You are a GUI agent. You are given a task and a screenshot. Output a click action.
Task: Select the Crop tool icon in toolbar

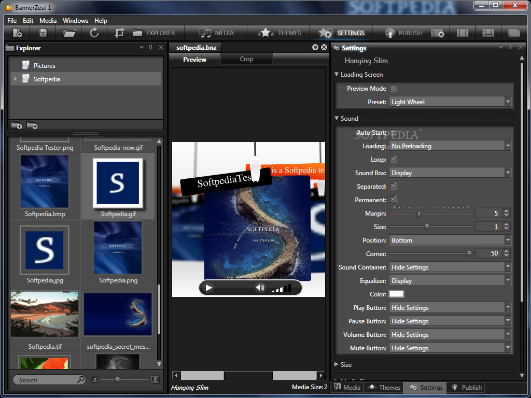click(x=120, y=33)
